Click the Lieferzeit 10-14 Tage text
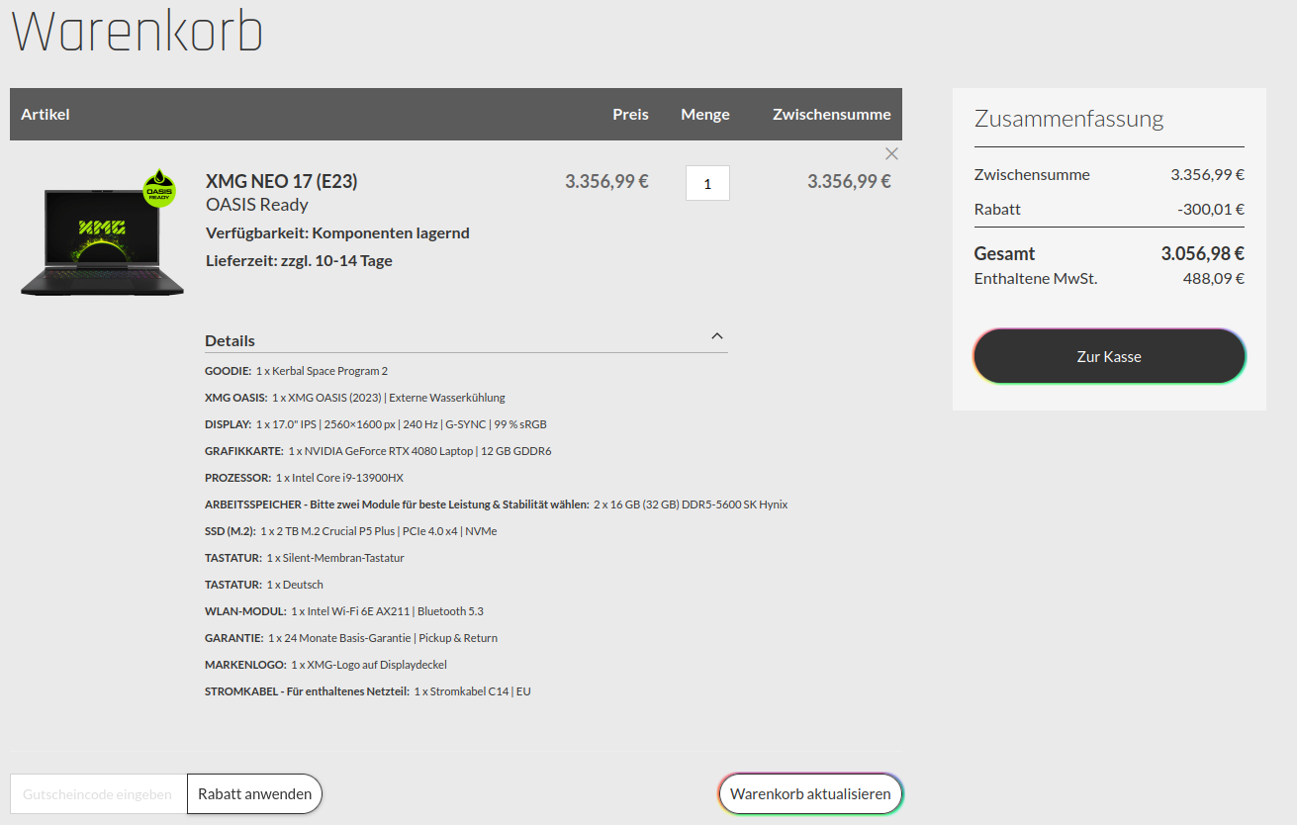This screenshot has width=1297, height=825. (x=299, y=261)
